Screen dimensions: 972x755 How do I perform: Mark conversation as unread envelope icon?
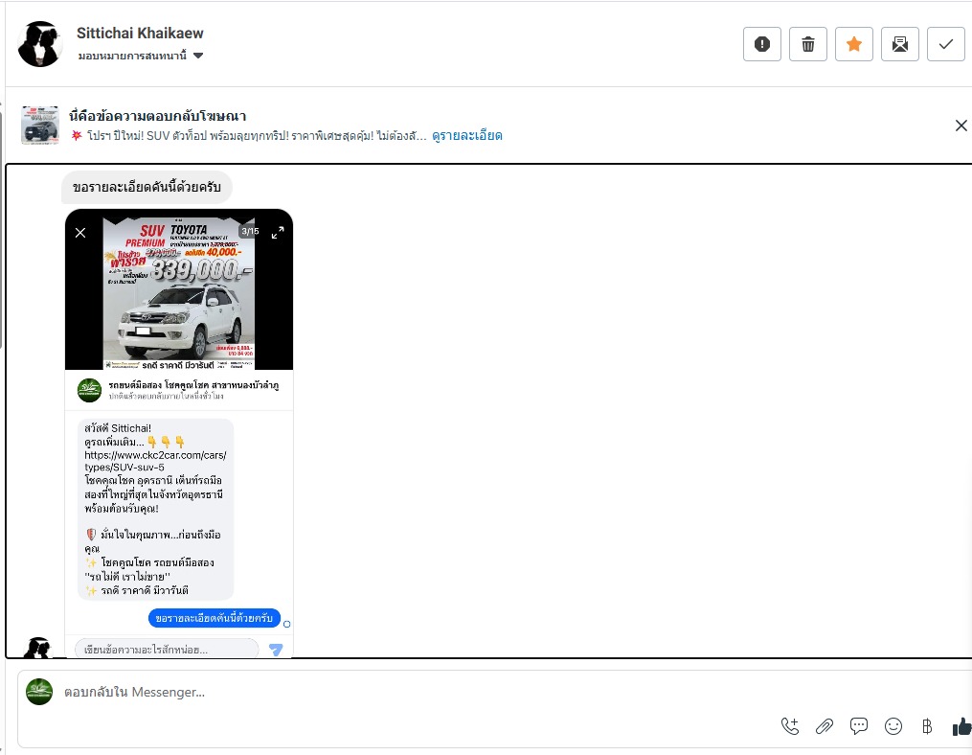coord(899,44)
